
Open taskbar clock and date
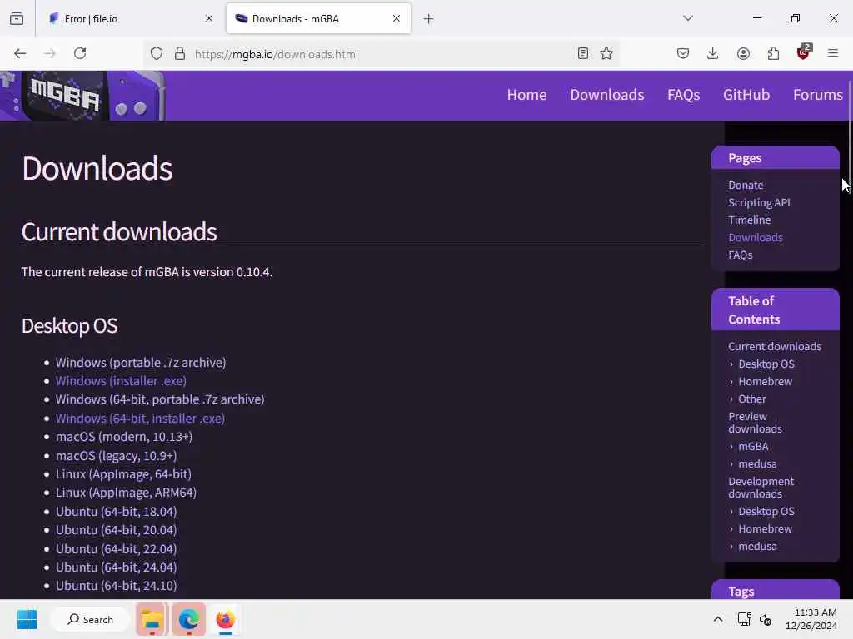[x=811, y=619]
